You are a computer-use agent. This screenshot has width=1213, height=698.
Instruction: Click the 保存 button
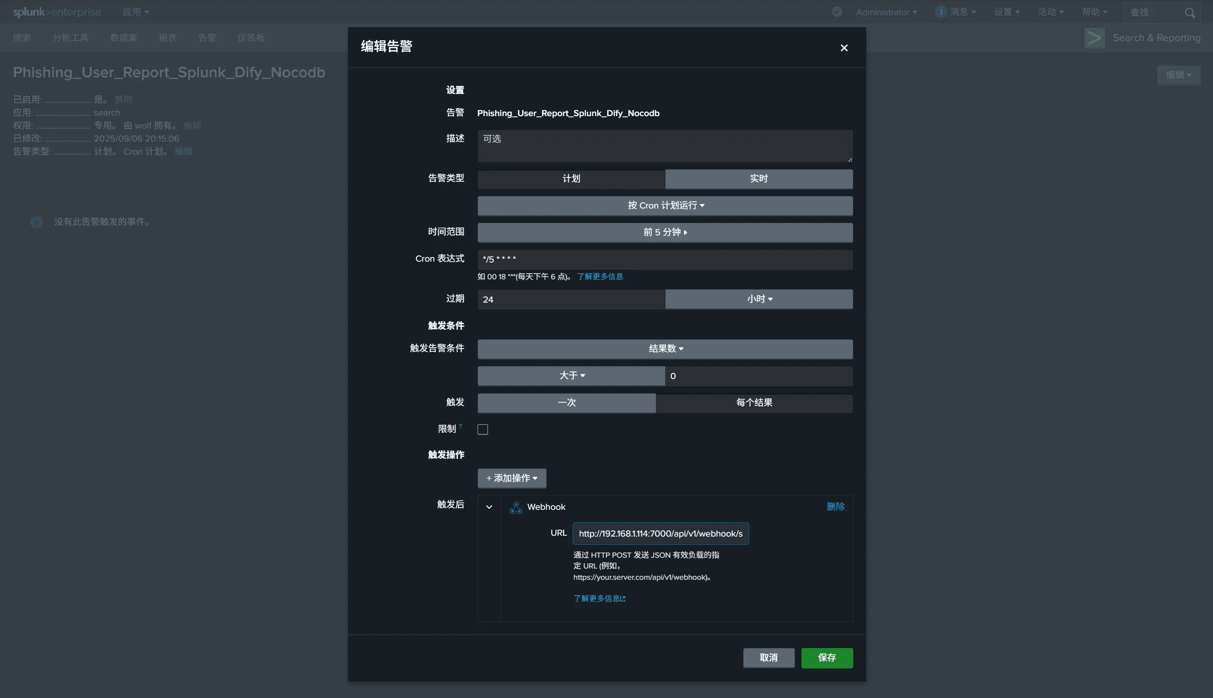coord(827,658)
